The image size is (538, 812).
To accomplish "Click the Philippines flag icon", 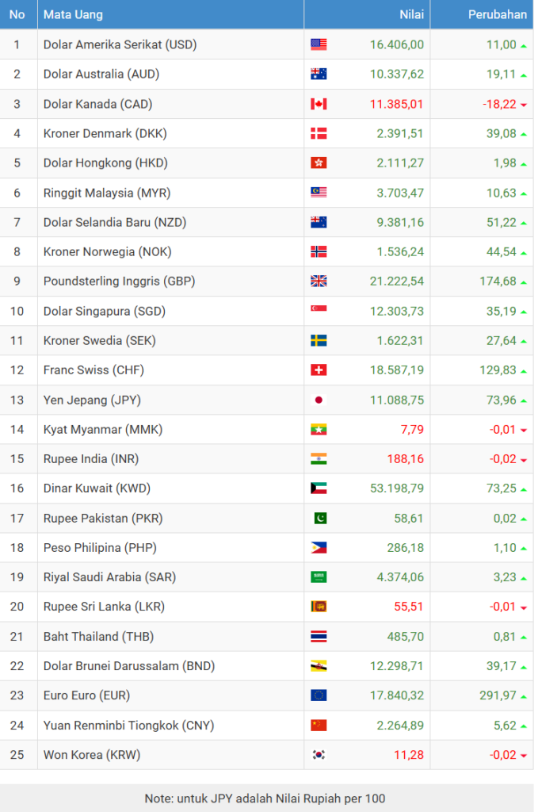I will (319, 548).
